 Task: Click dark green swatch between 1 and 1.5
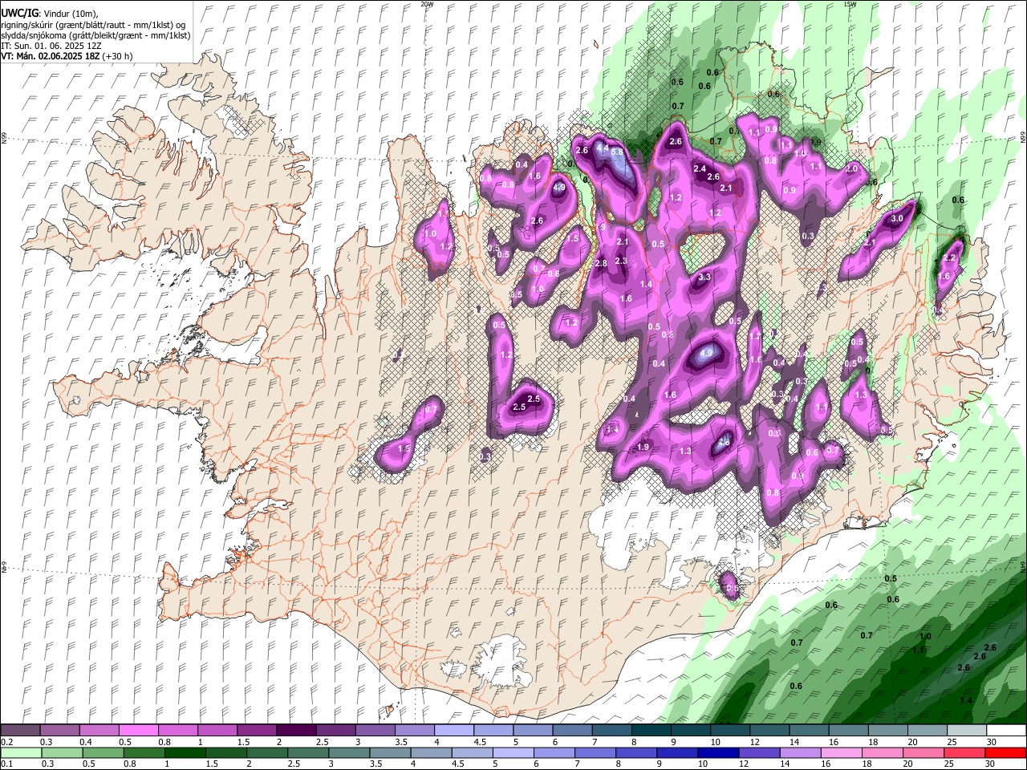coord(185,753)
